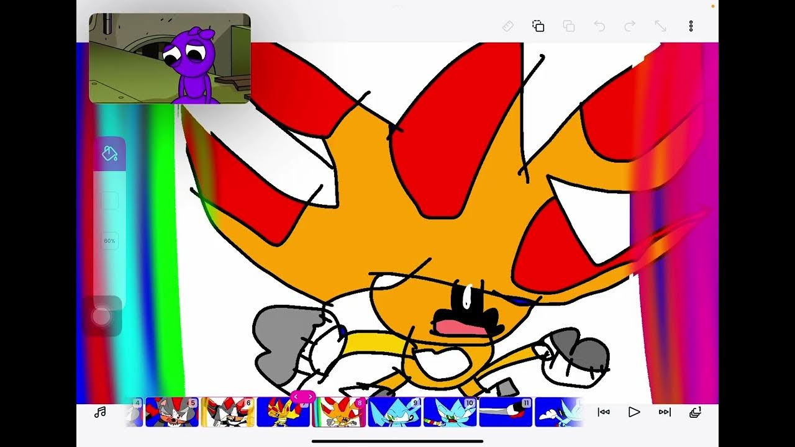Undo the last stroke
The height and width of the screenshot is (447, 795).
(599, 26)
